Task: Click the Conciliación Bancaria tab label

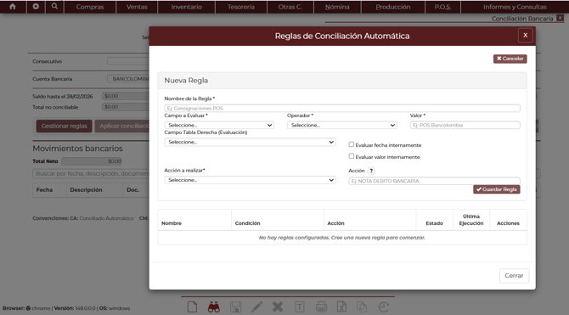Action: [x=522, y=19]
